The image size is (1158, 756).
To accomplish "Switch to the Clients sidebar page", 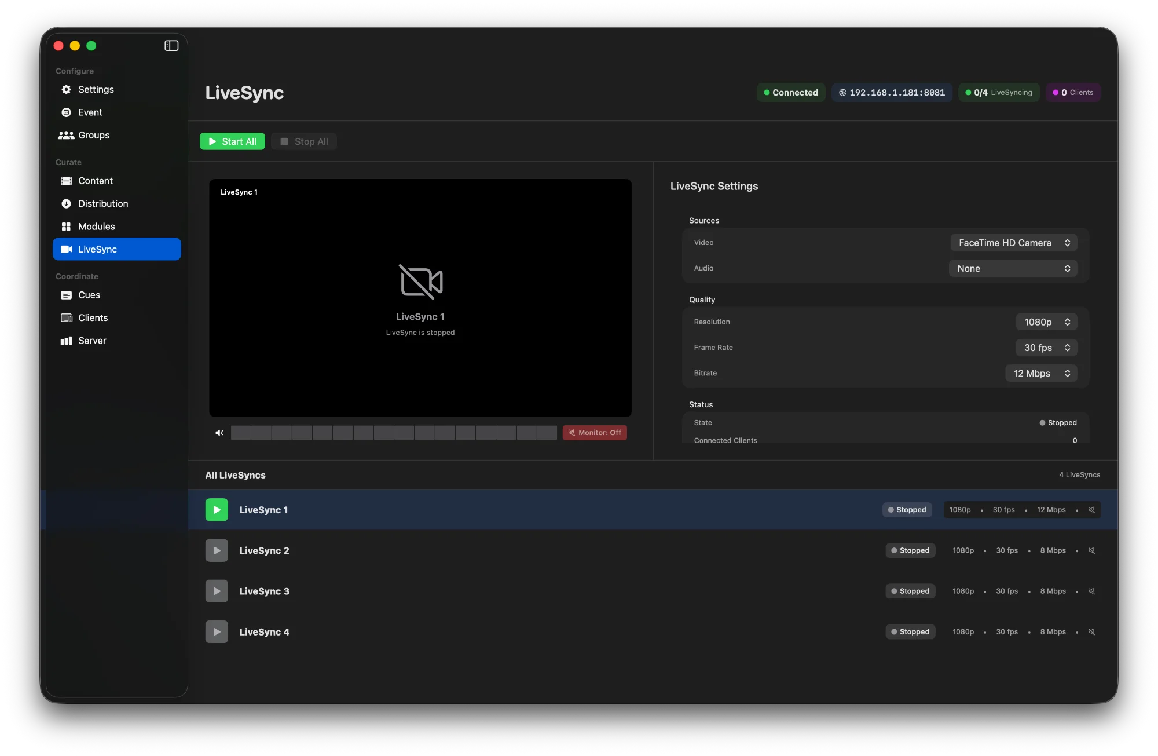I will pos(93,317).
